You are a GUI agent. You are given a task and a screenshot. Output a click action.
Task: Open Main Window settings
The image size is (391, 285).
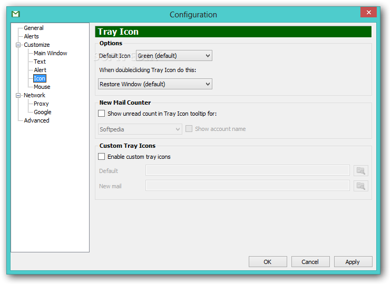pyautogui.click(x=51, y=53)
